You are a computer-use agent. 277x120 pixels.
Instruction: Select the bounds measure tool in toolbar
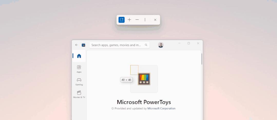121,20
